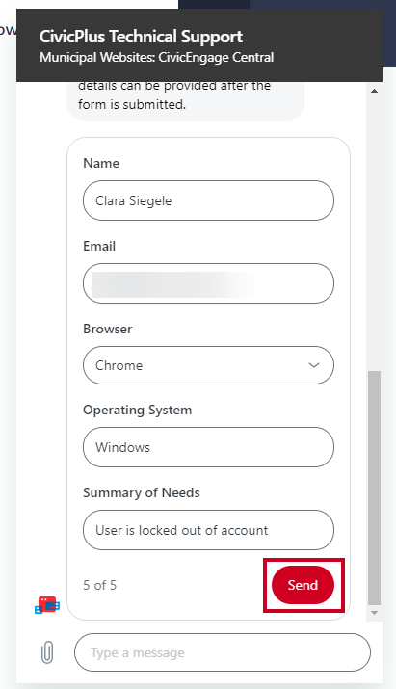Focus the Name field with Clara Siegele

(x=208, y=200)
